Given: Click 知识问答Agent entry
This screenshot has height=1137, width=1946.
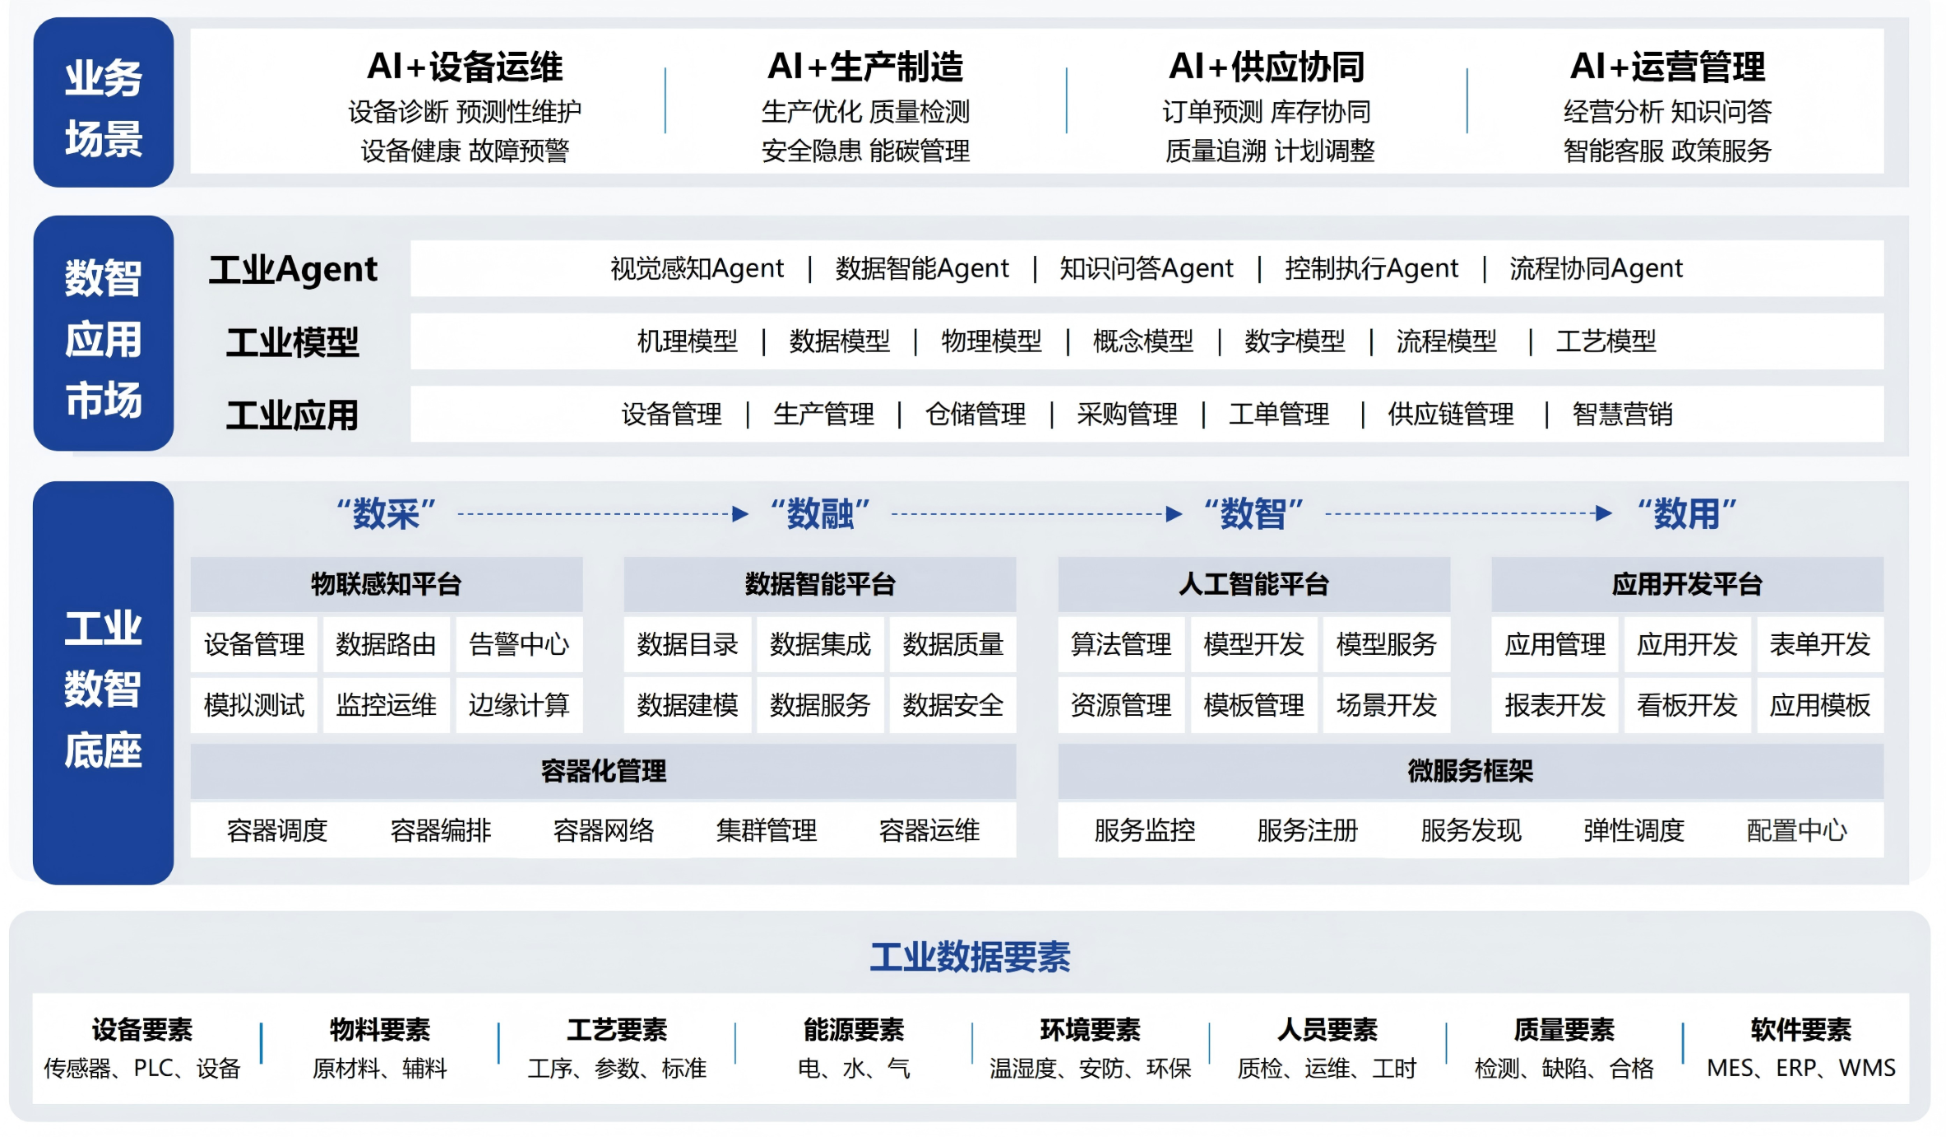Looking at the screenshot, I should click(x=1147, y=269).
